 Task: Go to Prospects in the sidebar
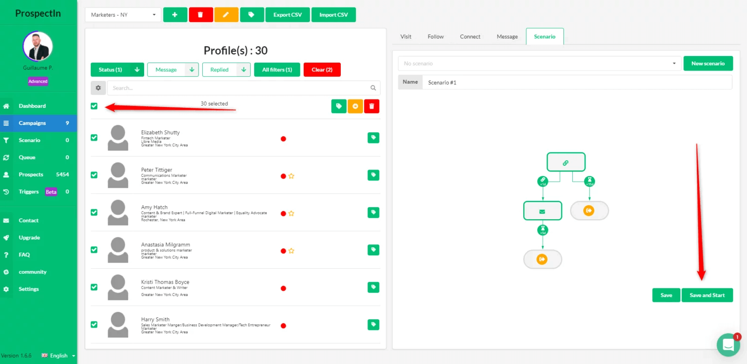[x=31, y=175]
